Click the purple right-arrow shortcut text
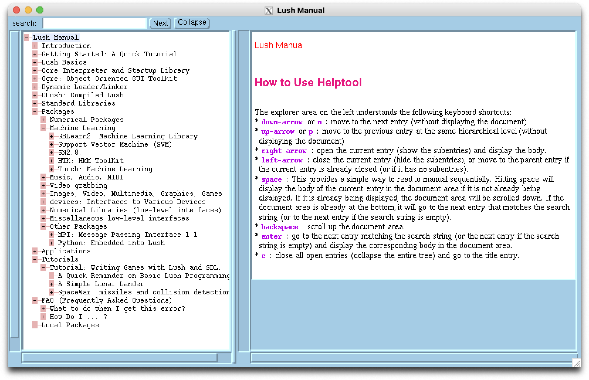The height and width of the screenshot is (380, 589). (x=284, y=151)
